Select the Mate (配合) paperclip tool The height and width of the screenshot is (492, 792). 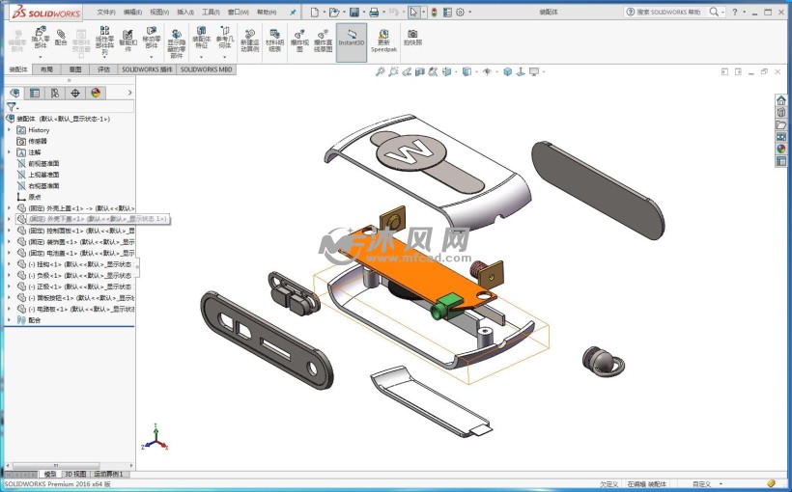click(61, 38)
